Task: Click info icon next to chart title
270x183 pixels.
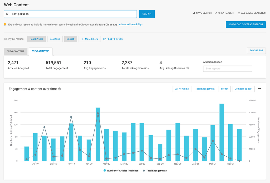Action: [60, 89]
